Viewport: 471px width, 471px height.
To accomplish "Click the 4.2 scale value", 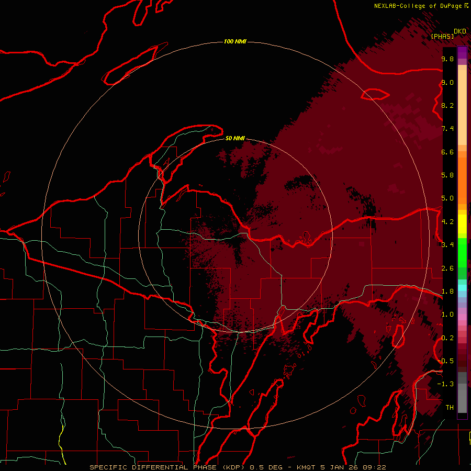I will click(x=447, y=222).
